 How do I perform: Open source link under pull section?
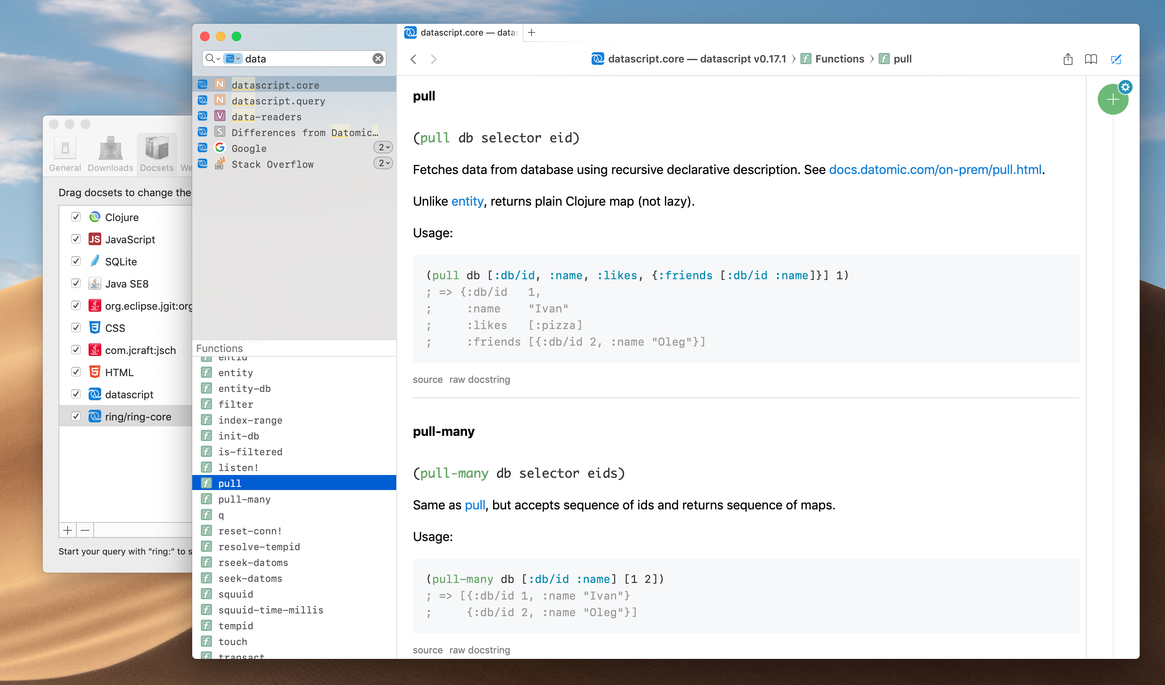pyautogui.click(x=427, y=379)
